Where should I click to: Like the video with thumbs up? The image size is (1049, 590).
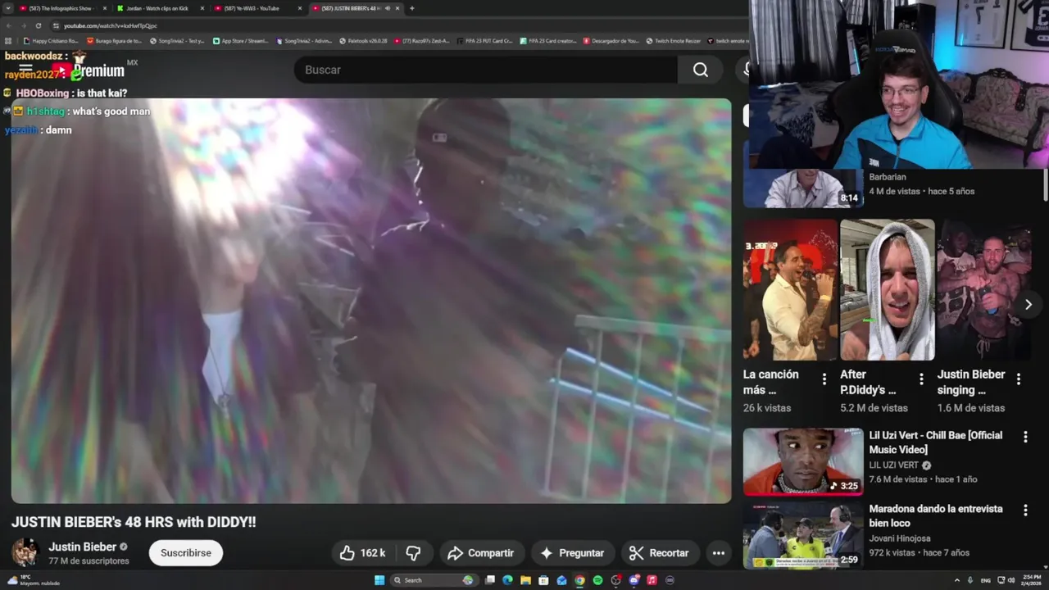[362, 553]
